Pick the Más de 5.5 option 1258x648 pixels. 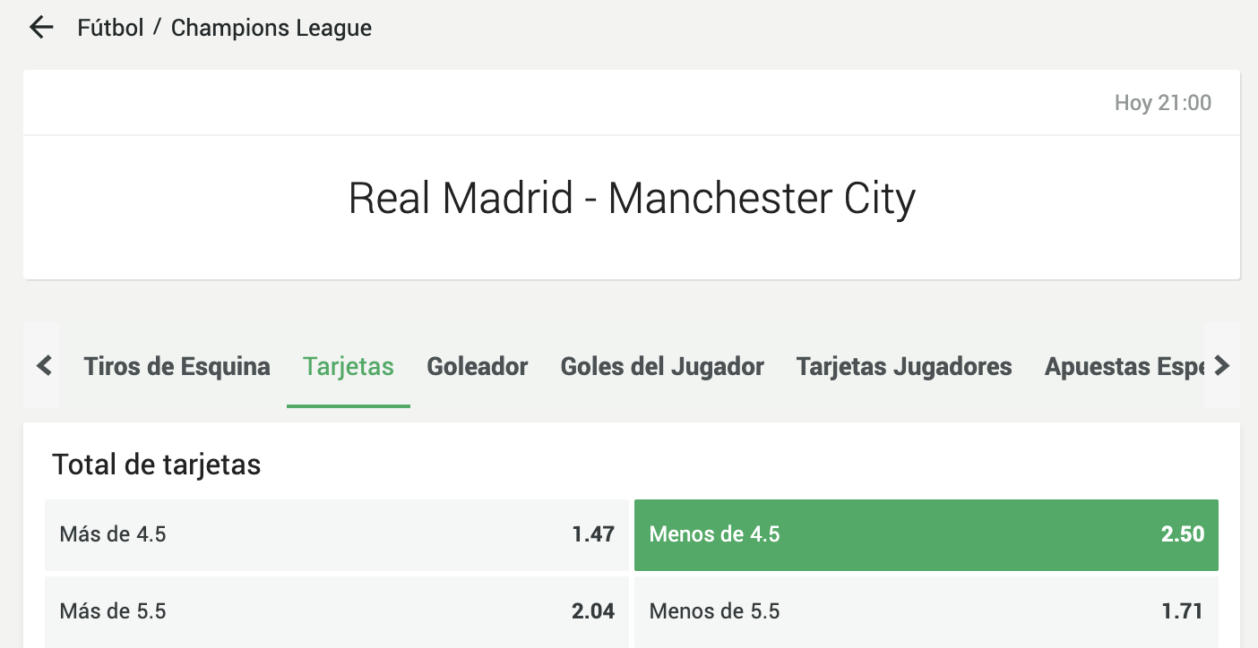[337, 611]
